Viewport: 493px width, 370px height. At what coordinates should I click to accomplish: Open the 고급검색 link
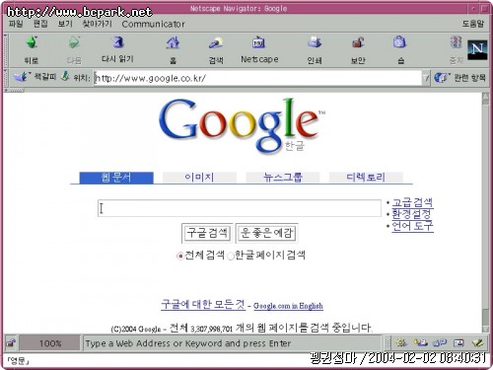(412, 202)
